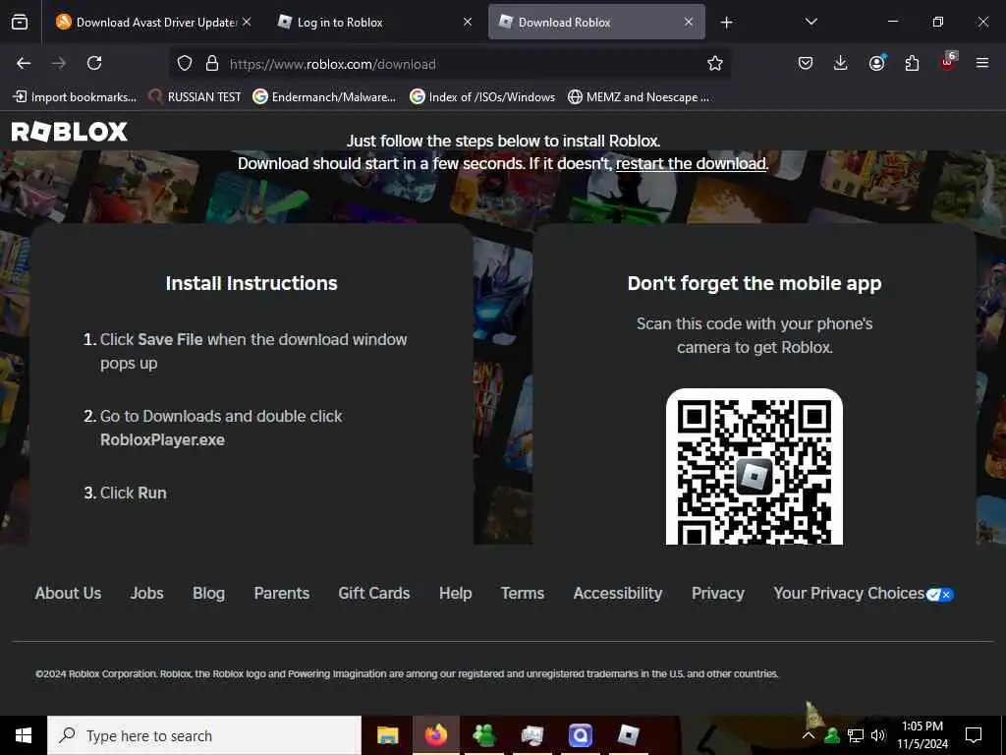
Task: Open uBlock Origin extension icon
Action: tap(948, 62)
